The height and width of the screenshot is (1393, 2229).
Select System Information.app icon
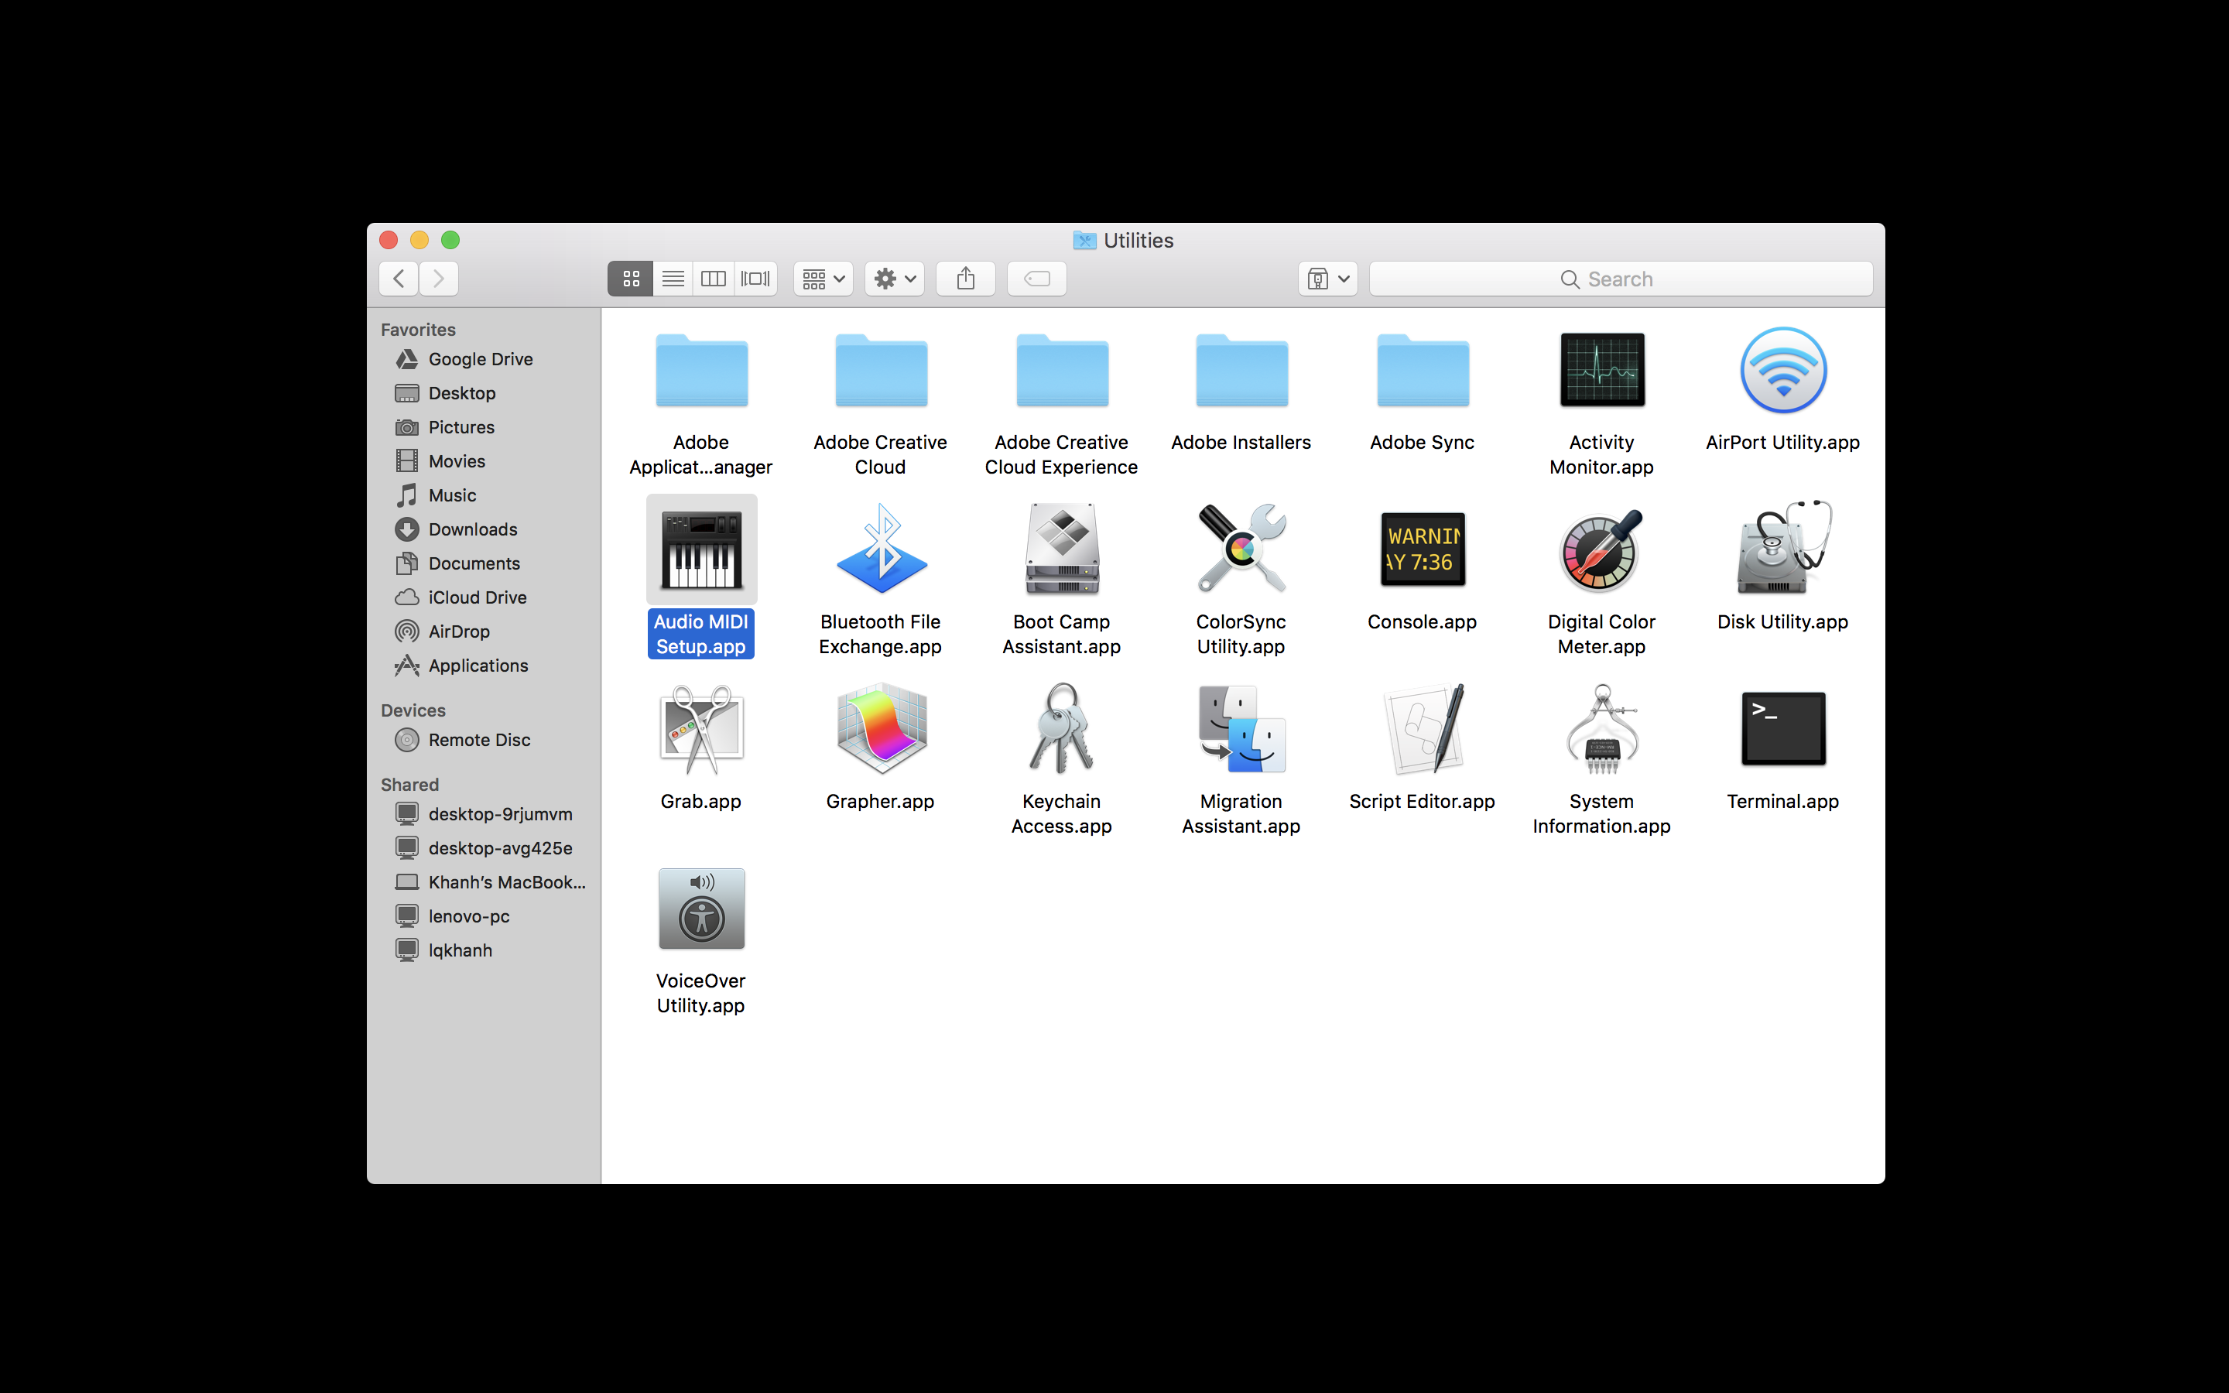tap(1602, 729)
